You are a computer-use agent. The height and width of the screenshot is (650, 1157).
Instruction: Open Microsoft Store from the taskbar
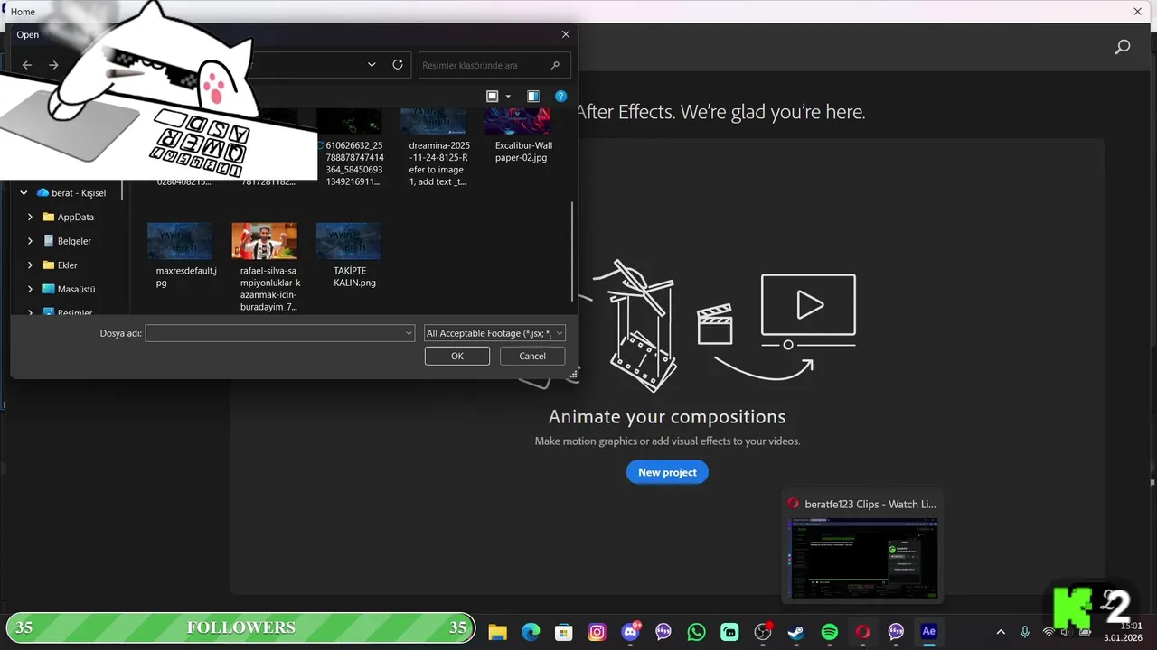pyautogui.click(x=564, y=632)
